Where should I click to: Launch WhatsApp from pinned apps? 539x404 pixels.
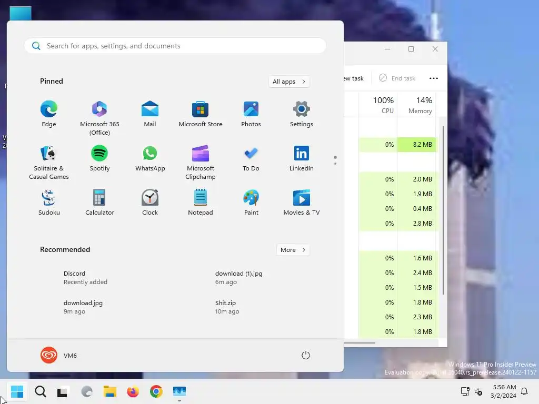[x=150, y=159]
